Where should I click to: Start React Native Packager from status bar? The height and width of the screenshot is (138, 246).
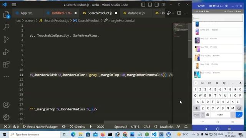pyautogui.click(x=40, y=127)
